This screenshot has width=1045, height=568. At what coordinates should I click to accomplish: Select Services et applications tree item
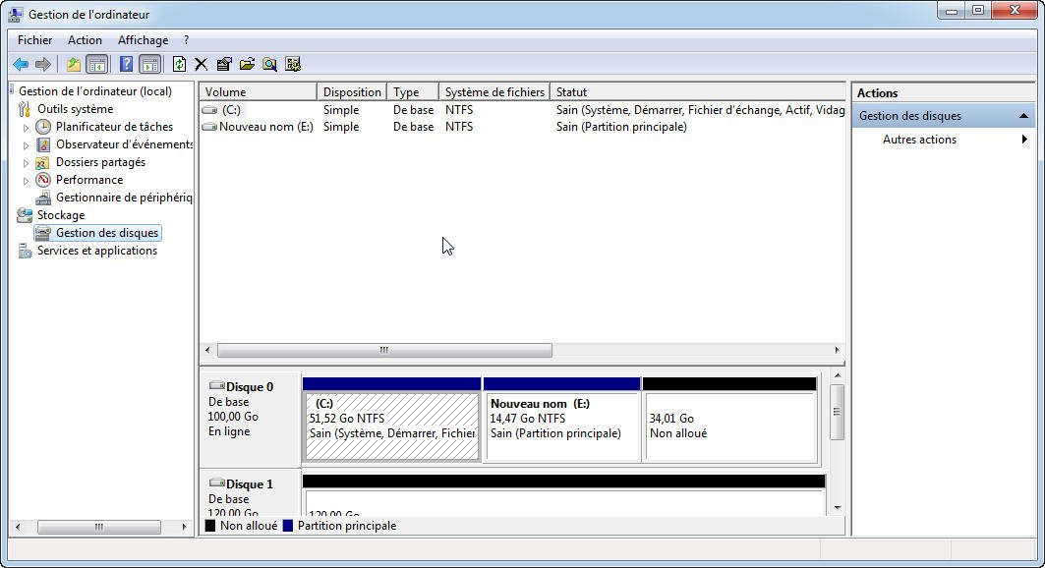click(x=97, y=251)
